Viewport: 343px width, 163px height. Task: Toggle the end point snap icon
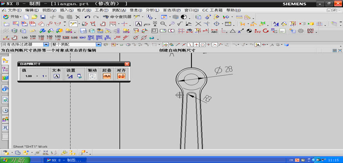pyautogui.click(x=178, y=44)
